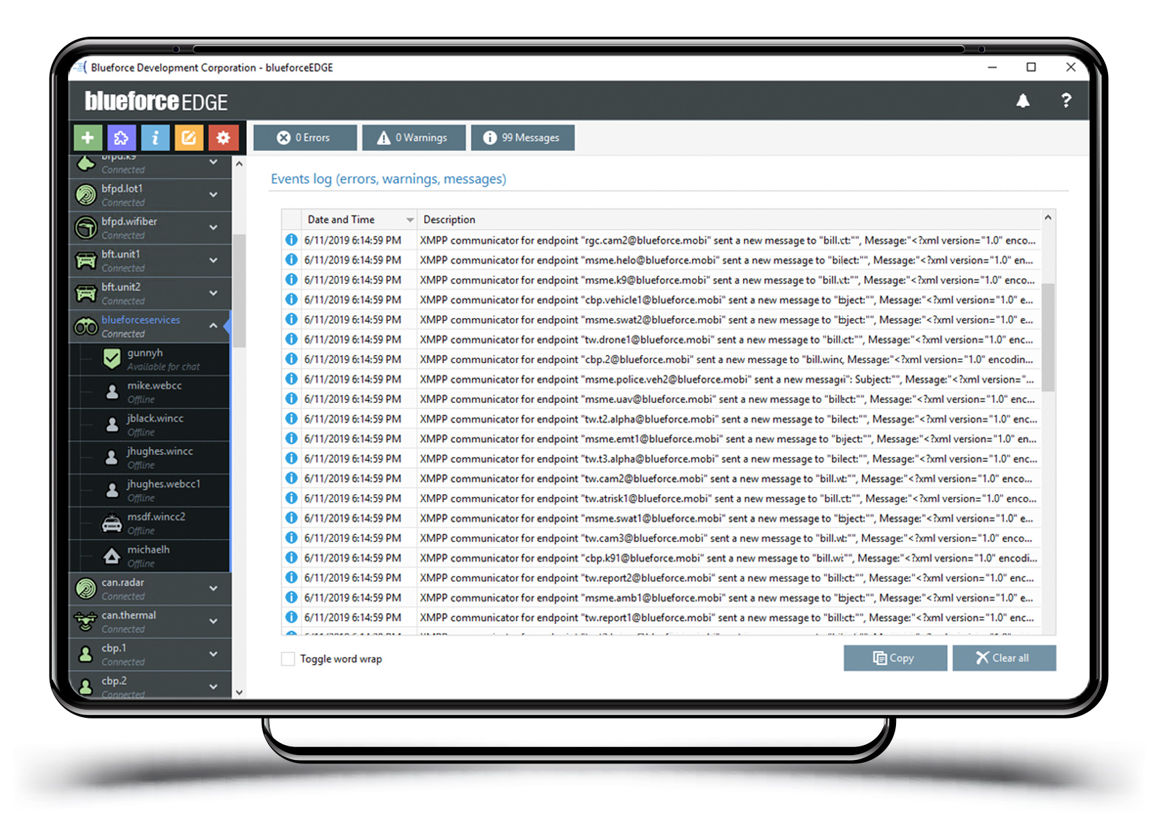Image resolution: width=1157 pixels, height=832 pixels.
Task: Click info icon of tw.drone1 log row
Action: (291, 339)
